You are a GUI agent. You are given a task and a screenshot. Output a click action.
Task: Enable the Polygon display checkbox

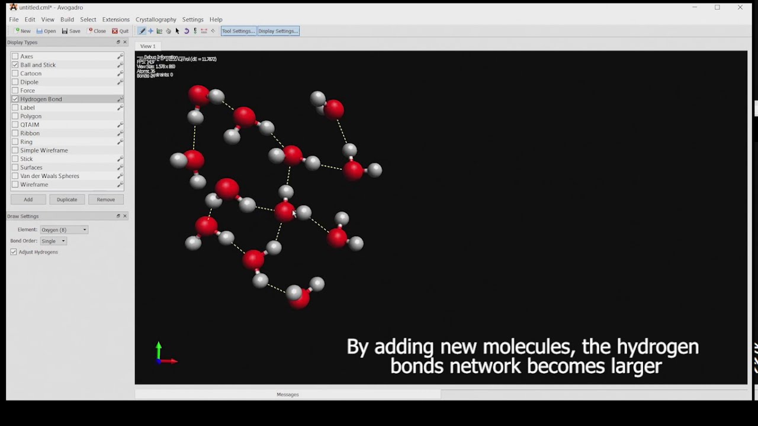tap(15, 116)
